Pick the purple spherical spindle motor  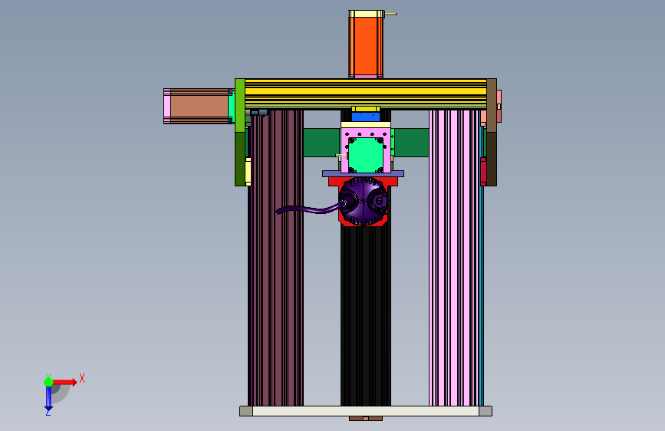tap(363, 201)
